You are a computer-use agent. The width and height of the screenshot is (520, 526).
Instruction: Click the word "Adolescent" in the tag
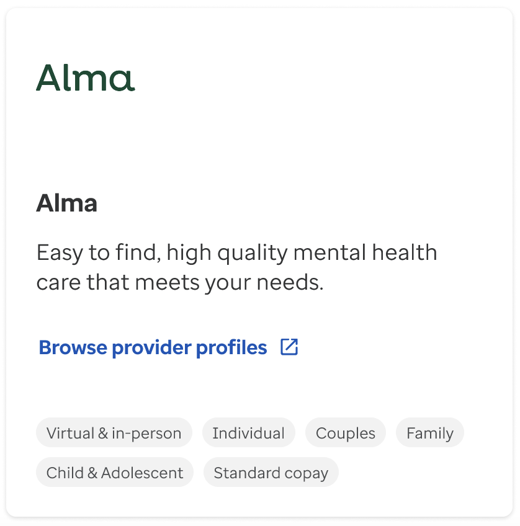click(142, 473)
